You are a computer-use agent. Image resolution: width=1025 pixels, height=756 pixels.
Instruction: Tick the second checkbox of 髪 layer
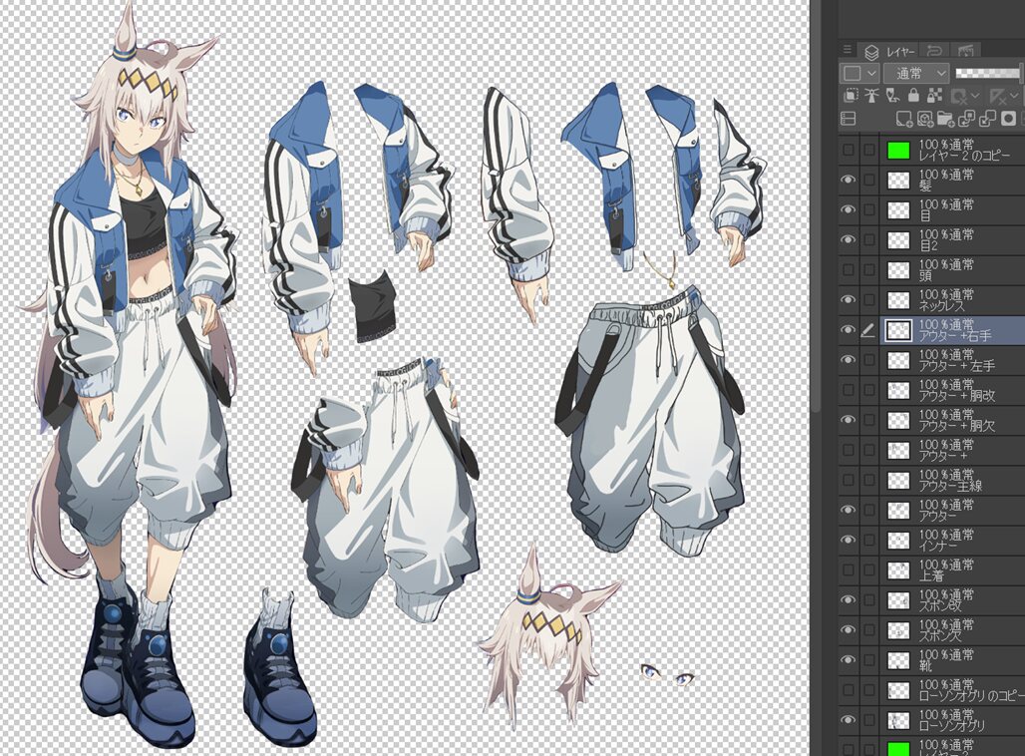click(x=868, y=180)
